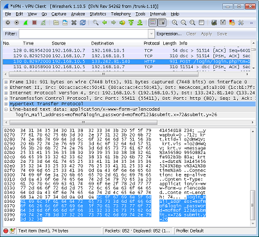259x237 pixels.
Task: Open capture options icon in toolbar
Action: 17,23
